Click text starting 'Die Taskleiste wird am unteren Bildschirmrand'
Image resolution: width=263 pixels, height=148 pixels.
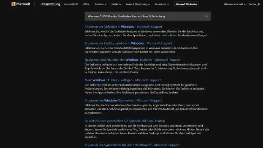coord(144,89)
